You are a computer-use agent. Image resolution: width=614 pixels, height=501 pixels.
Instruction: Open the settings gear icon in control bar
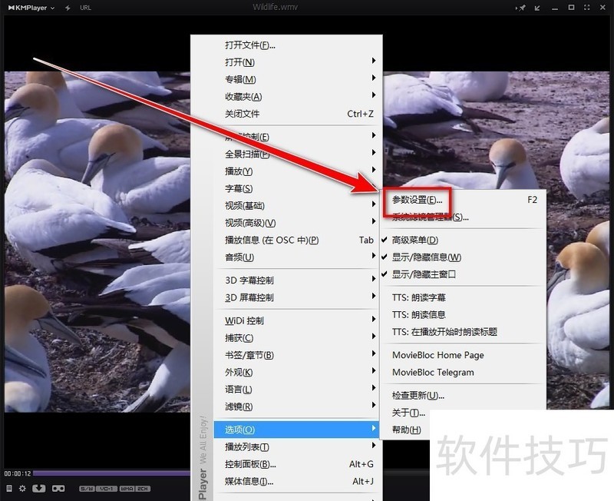(x=22, y=488)
